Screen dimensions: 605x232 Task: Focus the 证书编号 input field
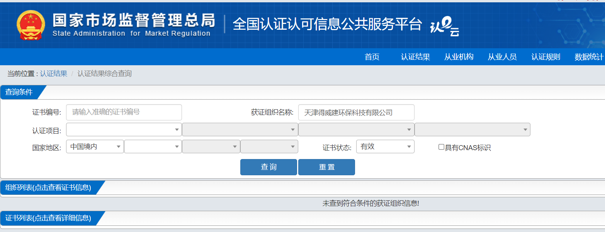[x=124, y=112]
